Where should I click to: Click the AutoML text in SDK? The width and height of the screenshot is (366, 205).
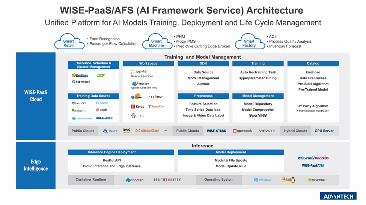tap(203, 84)
